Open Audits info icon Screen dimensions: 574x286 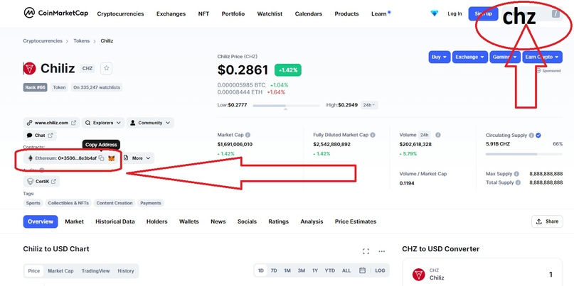pyautogui.click(x=42, y=170)
